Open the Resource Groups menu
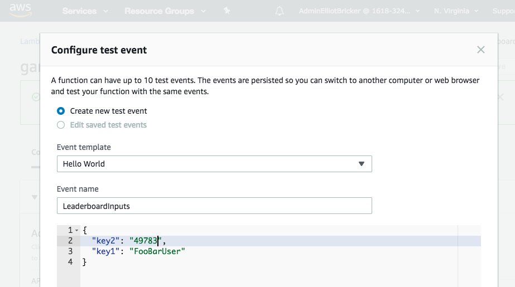Image resolution: width=515 pixels, height=287 pixels. 165,11
